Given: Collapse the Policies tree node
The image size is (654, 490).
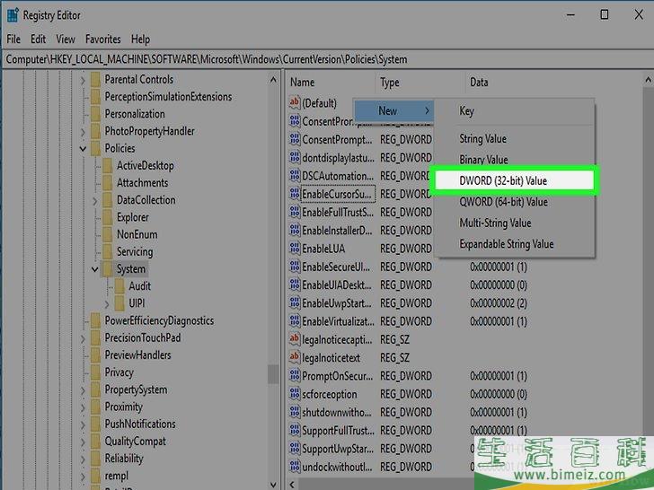Looking at the screenshot, I should (83, 149).
